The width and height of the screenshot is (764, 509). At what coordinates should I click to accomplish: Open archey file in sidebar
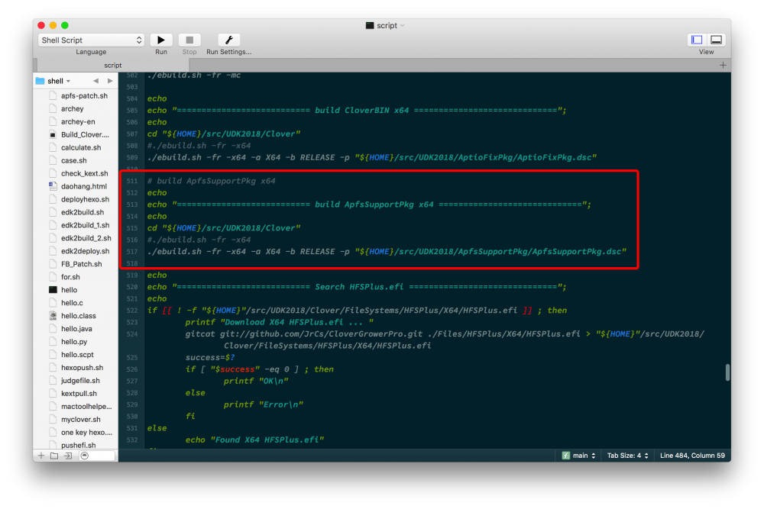click(72, 108)
